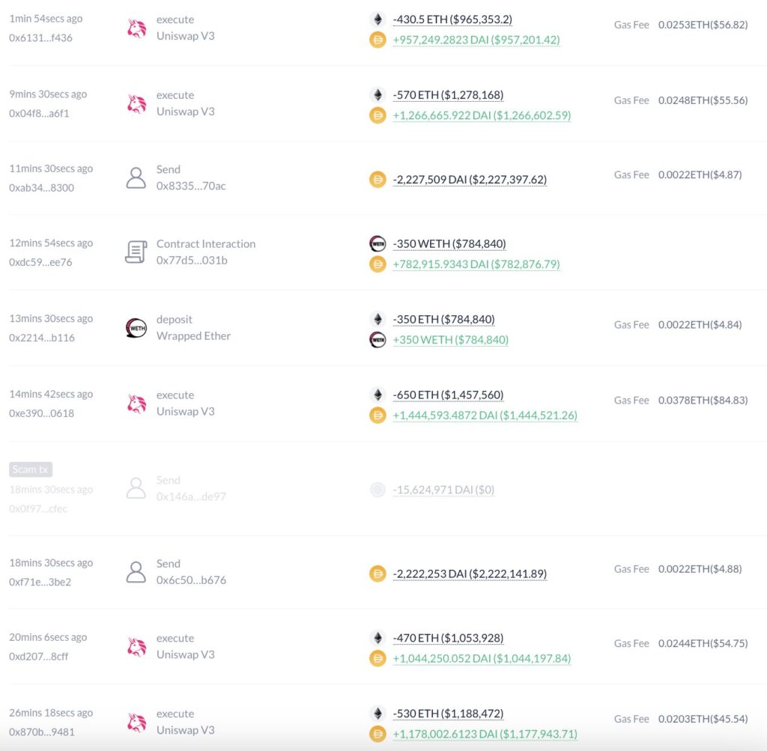This screenshot has height=751, width=767.
Task: Click DAI token icon beside +957,249.2823 DAI
Action: [x=378, y=40]
